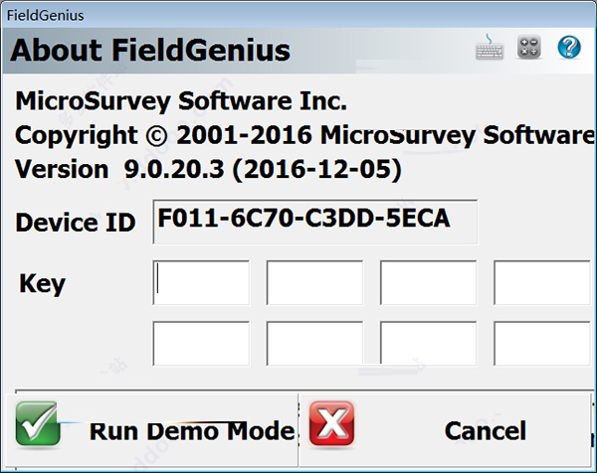Select the second Key box in bottom row
Screen dimensions: 597x473
[x=314, y=344]
